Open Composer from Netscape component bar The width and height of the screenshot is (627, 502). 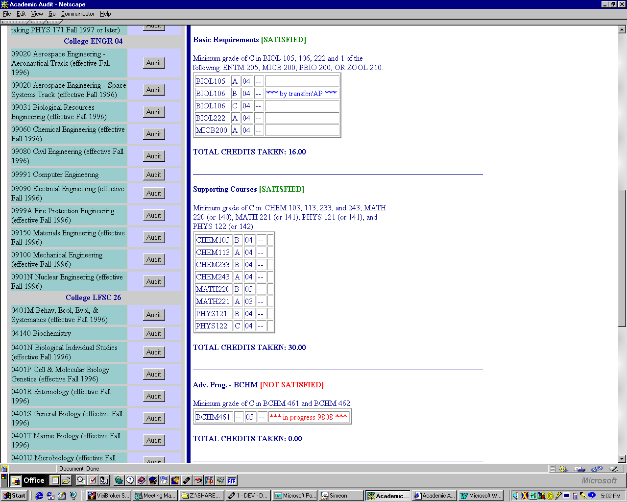[x=613, y=469]
